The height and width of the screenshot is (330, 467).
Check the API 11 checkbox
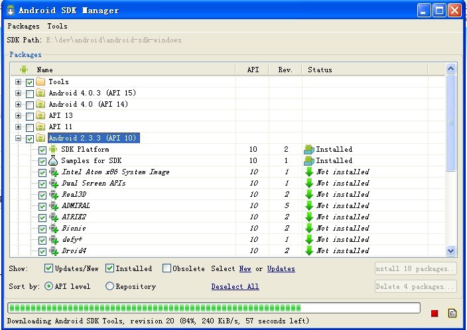click(x=30, y=127)
